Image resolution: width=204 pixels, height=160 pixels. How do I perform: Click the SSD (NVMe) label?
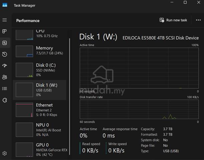pyautogui.click(x=45, y=70)
